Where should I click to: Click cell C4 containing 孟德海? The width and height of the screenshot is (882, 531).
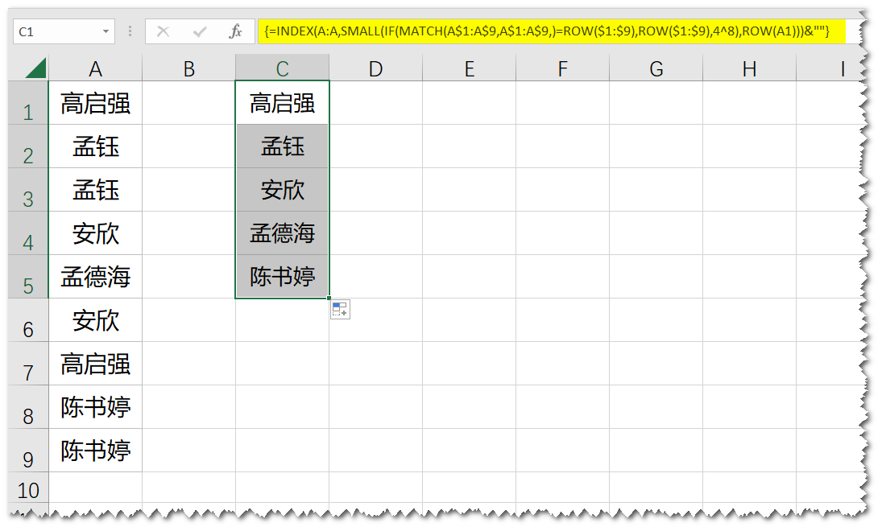(x=283, y=233)
